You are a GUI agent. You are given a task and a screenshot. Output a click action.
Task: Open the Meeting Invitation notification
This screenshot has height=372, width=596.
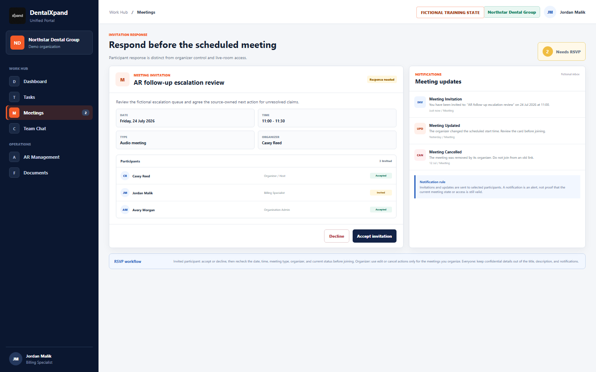point(497,105)
